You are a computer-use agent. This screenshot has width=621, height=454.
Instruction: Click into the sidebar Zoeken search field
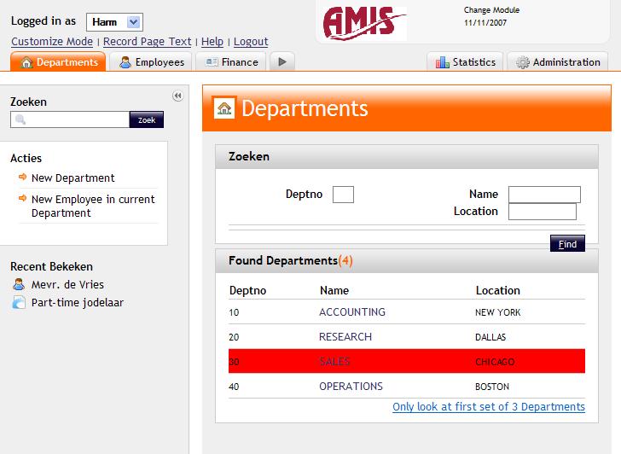[70, 119]
